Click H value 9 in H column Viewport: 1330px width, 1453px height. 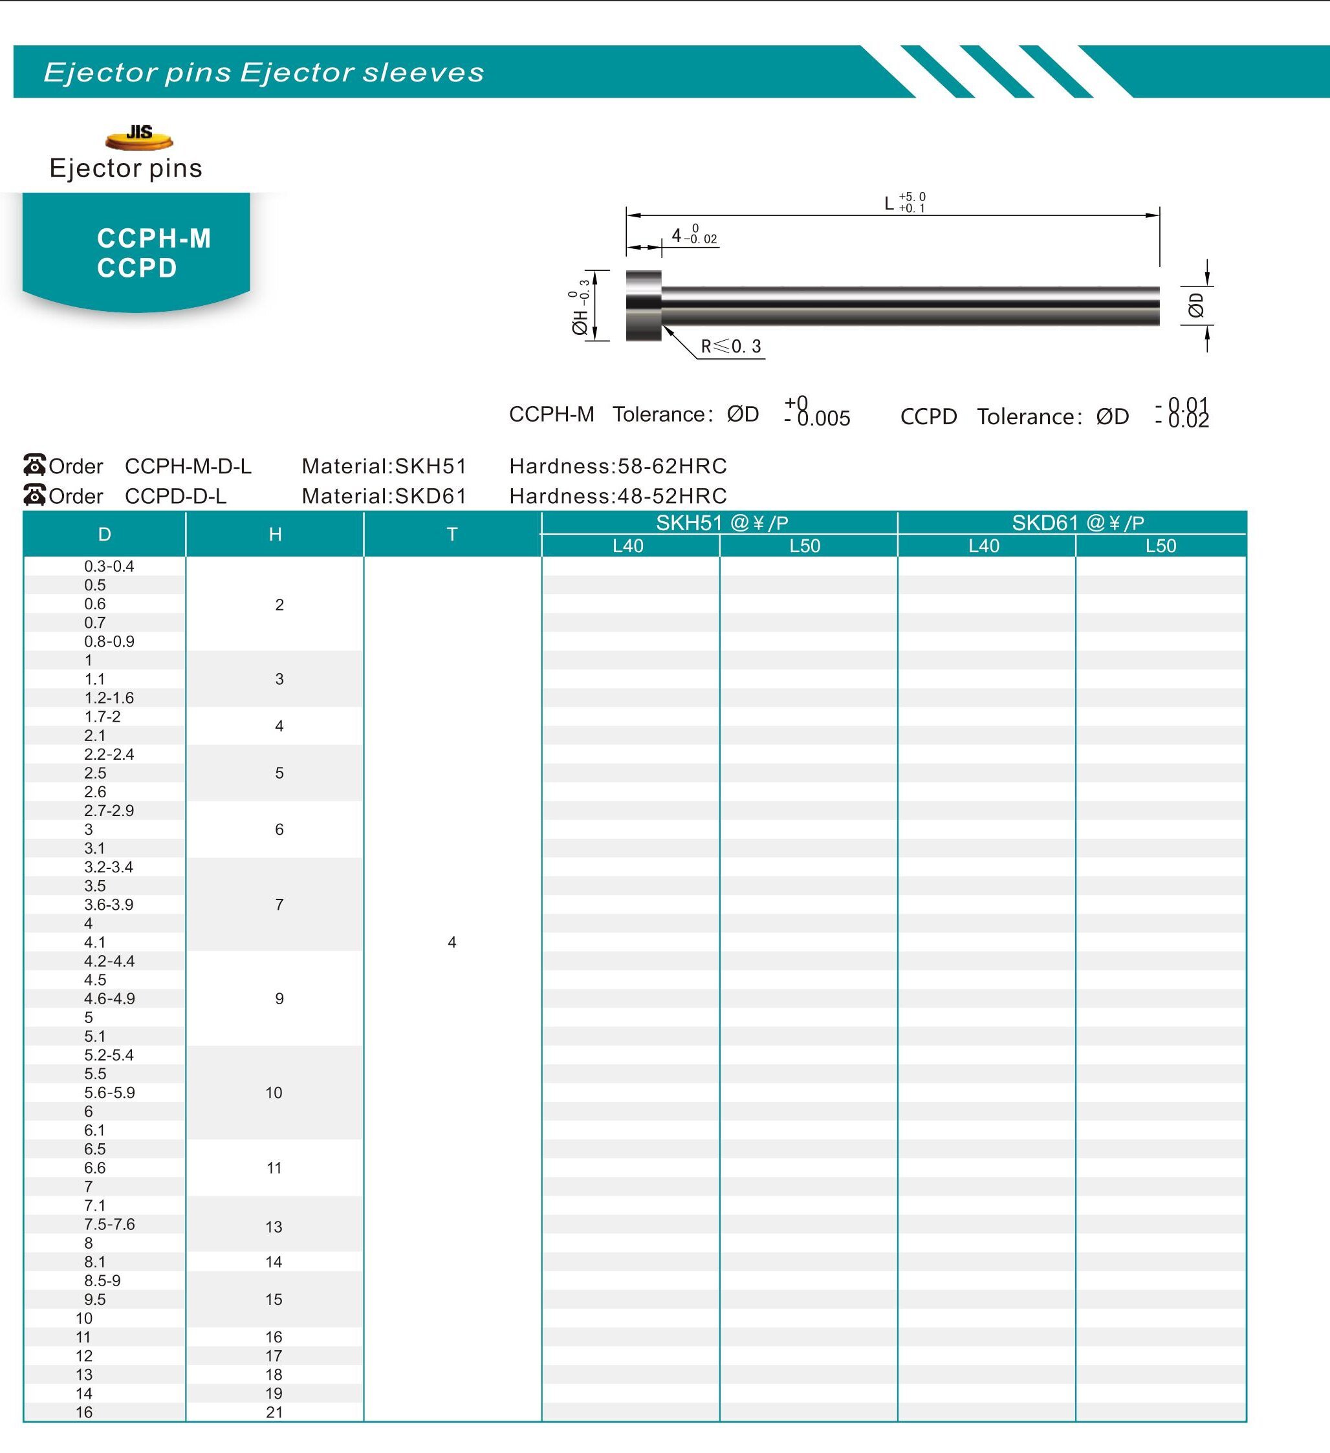[x=279, y=999]
